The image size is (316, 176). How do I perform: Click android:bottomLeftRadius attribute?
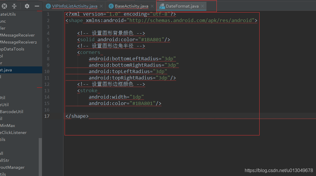tap(132, 59)
